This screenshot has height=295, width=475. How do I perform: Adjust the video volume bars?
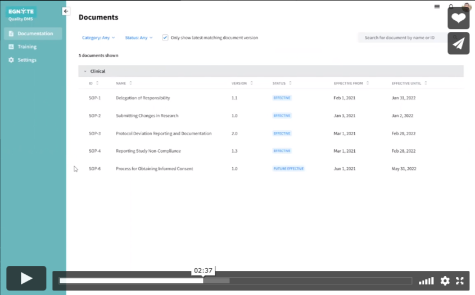[426, 281]
